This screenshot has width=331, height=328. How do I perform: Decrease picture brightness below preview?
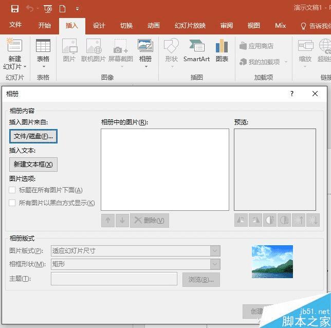313,220
